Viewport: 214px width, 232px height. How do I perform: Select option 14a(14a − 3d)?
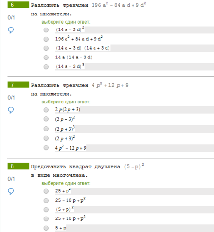pyautogui.click(x=46, y=58)
